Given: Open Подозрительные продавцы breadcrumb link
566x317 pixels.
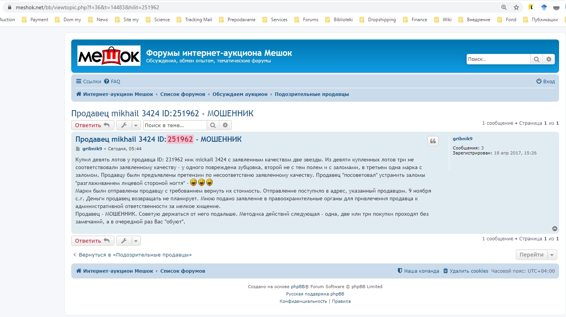Looking at the screenshot, I should [312, 94].
